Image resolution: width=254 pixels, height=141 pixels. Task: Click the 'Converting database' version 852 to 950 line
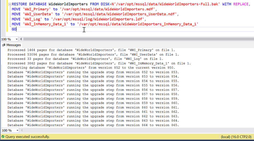(91, 68)
